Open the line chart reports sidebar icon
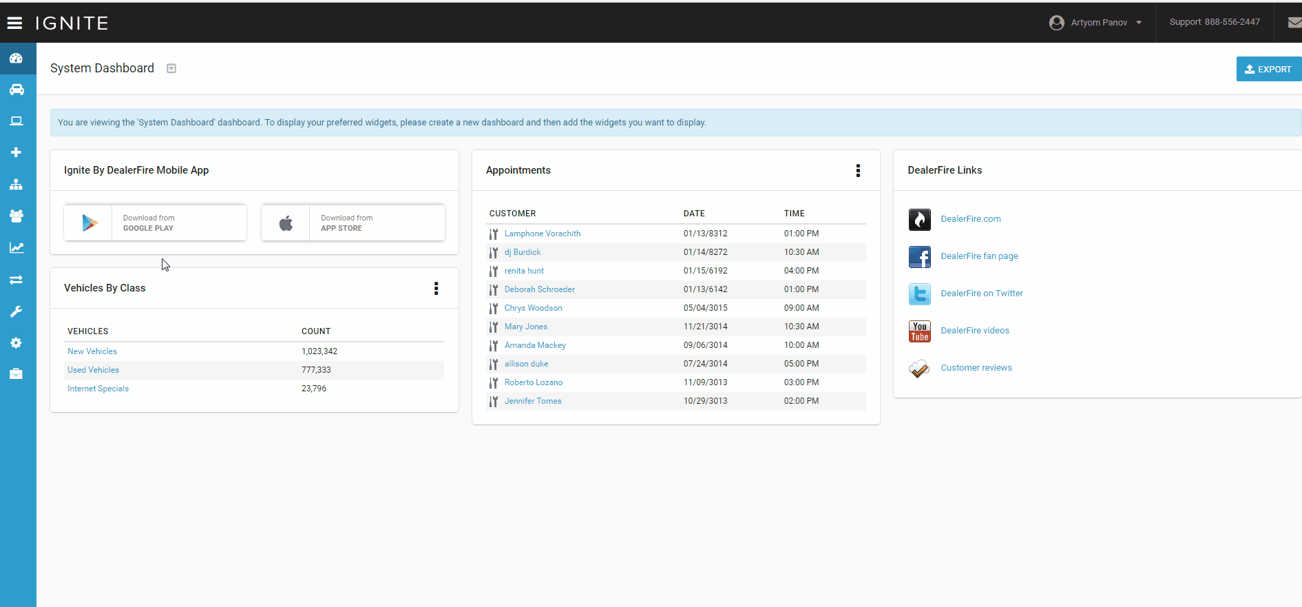1302x607 pixels. (x=17, y=248)
